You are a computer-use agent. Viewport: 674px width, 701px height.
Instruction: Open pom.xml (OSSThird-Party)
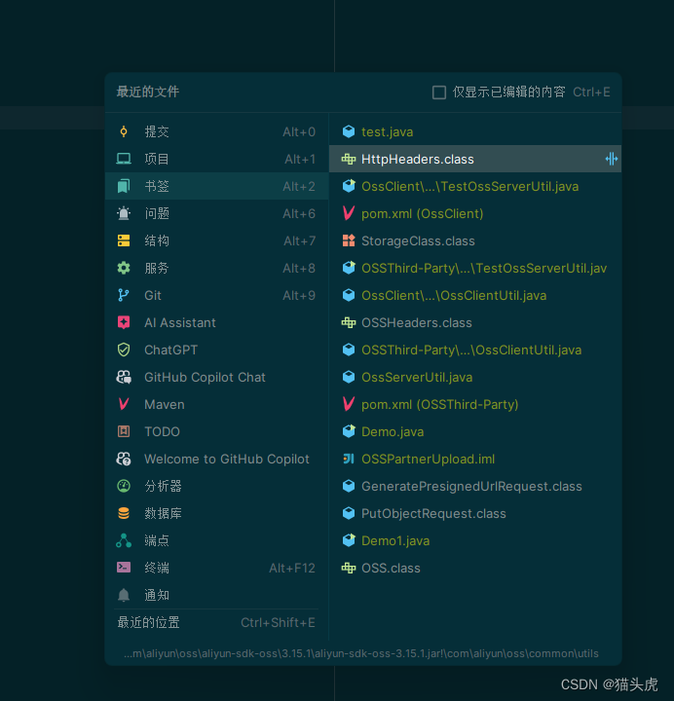tap(475, 405)
